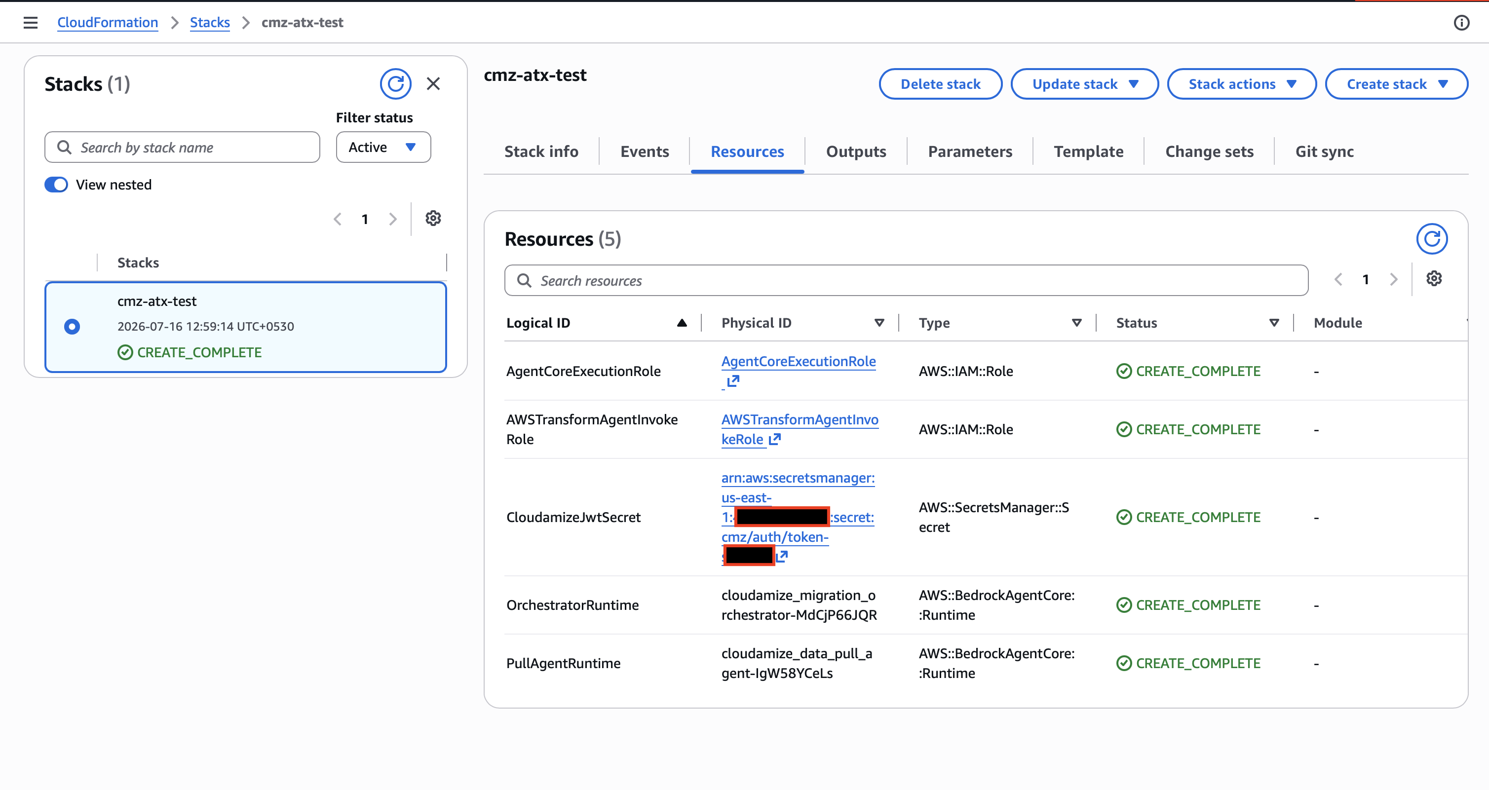Open external link icon for AWSTransformAgentInvokeRole

[x=774, y=439]
